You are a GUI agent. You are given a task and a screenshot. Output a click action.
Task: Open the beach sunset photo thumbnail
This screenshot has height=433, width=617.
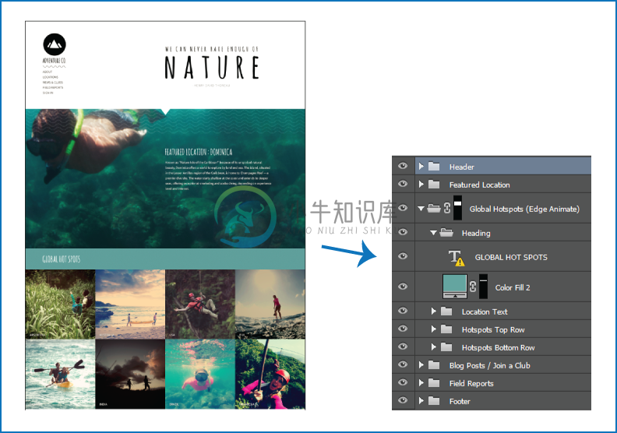[130, 304]
